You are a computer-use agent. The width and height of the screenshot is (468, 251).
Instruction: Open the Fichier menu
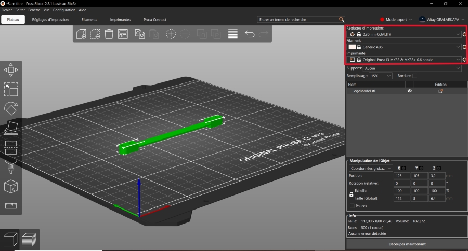coord(7,10)
